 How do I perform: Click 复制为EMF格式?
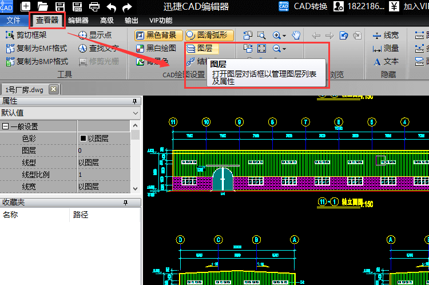click(x=37, y=49)
